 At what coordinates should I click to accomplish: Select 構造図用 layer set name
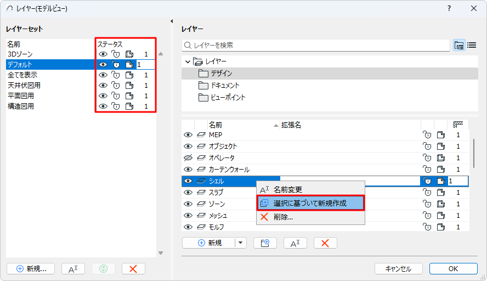(20, 106)
